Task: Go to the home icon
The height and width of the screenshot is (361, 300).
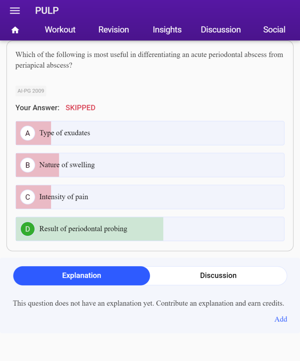Action: click(x=15, y=30)
